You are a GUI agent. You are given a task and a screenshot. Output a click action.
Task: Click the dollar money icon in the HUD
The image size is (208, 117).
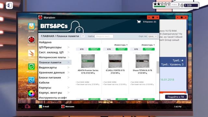point(182,5)
